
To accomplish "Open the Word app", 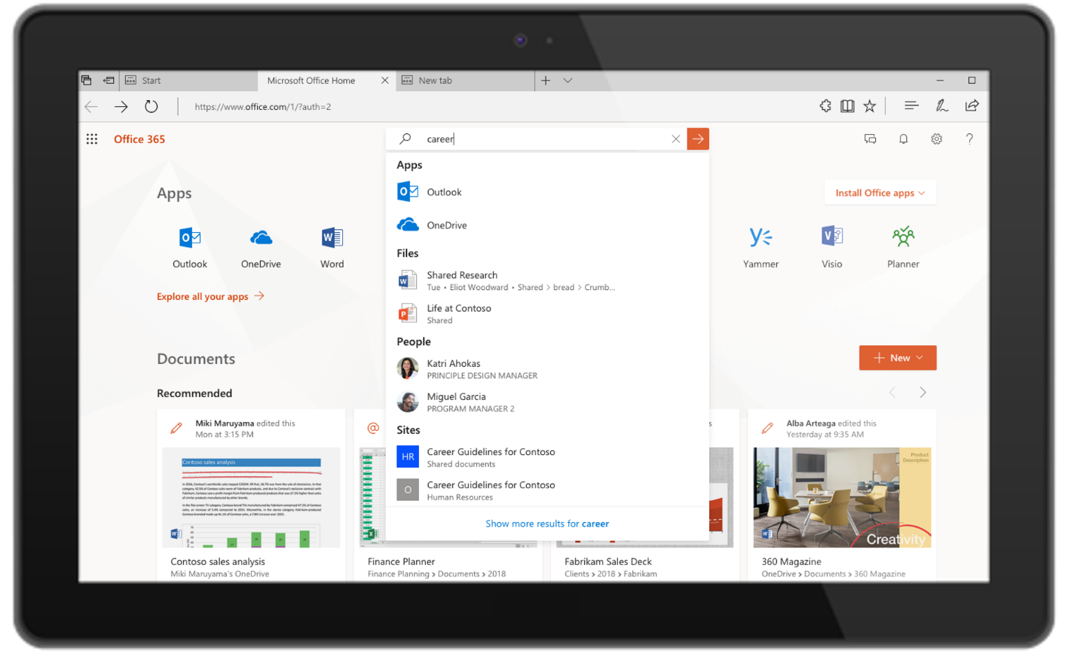I will [332, 245].
